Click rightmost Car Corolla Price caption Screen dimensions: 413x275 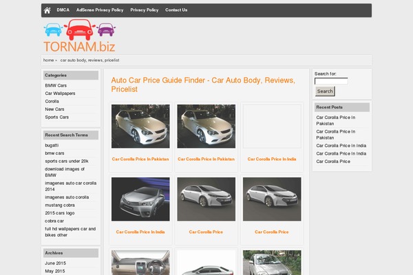point(272,232)
